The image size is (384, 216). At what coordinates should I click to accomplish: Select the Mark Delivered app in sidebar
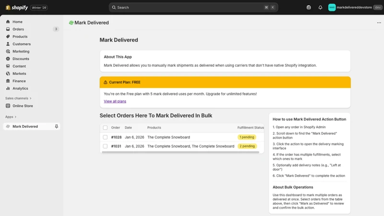point(31,126)
